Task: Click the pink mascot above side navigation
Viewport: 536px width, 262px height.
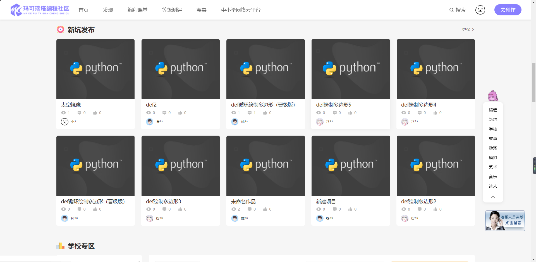Action: coord(493,96)
